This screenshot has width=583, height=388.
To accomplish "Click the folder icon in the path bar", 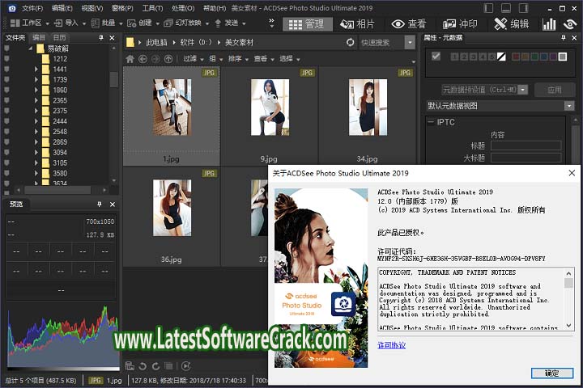I will (x=130, y=42).
